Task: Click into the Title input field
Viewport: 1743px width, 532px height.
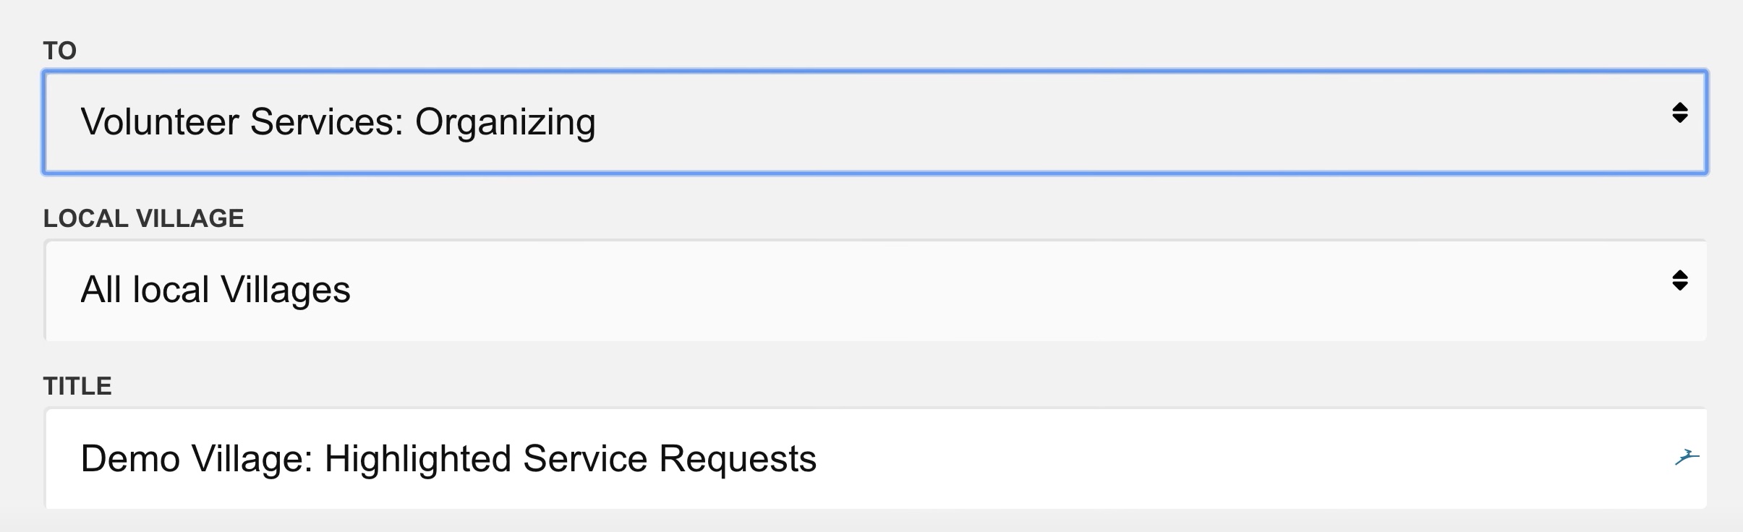Action: (875, 458)
